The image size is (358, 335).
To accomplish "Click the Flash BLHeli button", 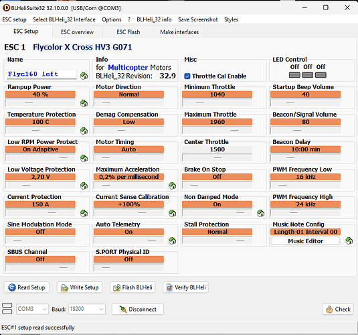I will (132, 287).
